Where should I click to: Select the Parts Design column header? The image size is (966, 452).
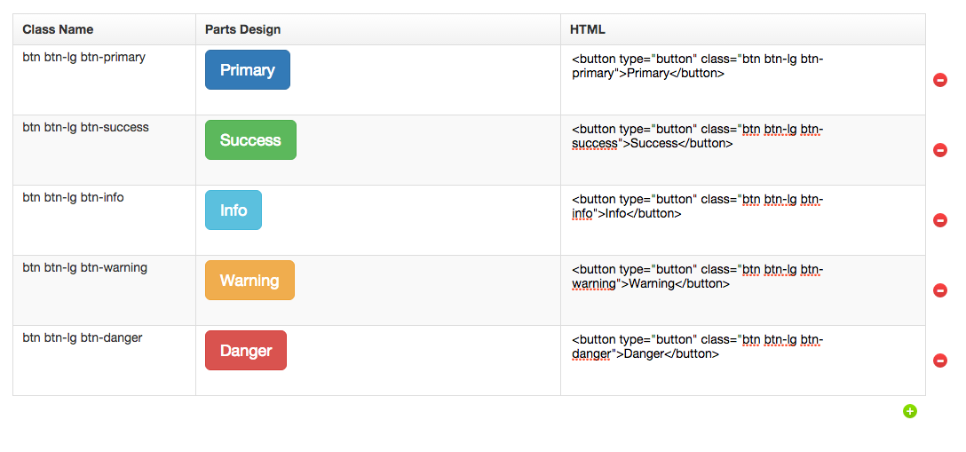click(243, 29)
